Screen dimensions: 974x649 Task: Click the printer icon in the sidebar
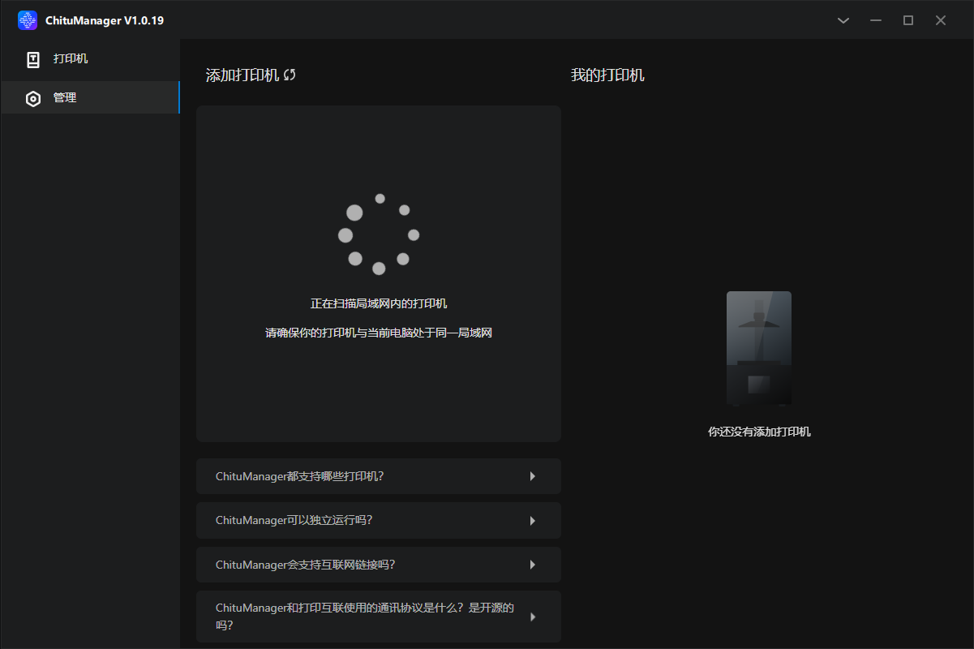[x=33, y=59]
